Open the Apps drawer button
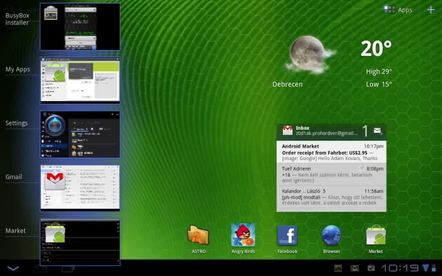The width and height of the screenshot is (442, 276). click(x=398, y=10)
